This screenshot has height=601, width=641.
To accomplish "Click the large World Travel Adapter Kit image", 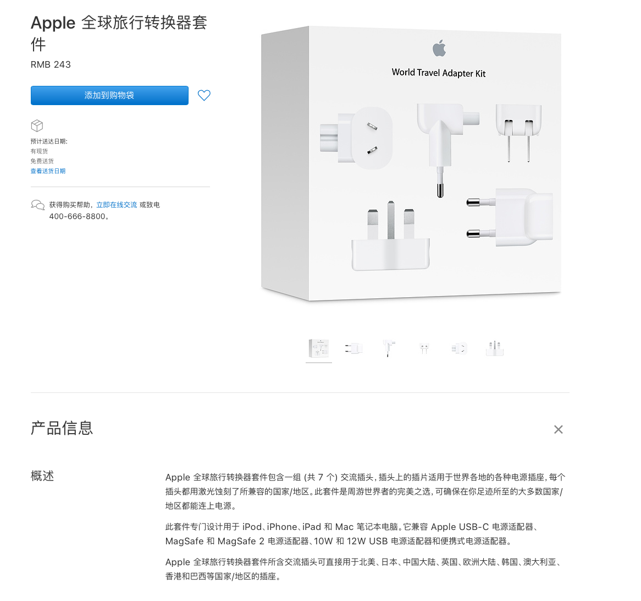I will pyautogui.click(x=411, y=164).
